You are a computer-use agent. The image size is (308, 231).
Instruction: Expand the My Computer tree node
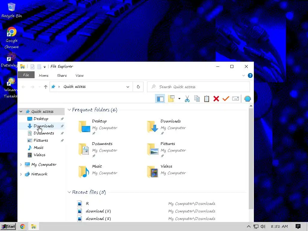tap(21, 165)
